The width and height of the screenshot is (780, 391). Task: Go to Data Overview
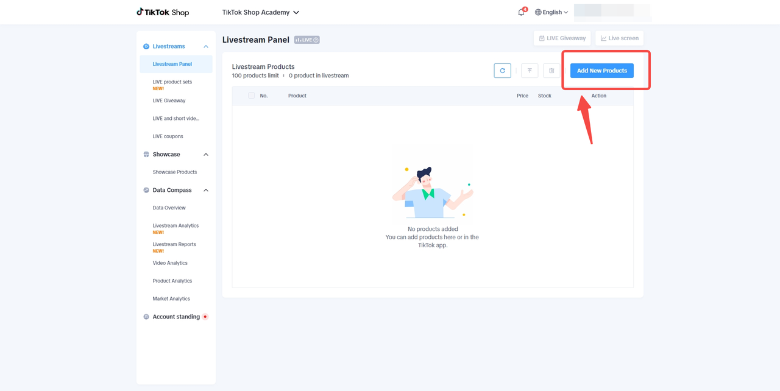coord(169,208)
